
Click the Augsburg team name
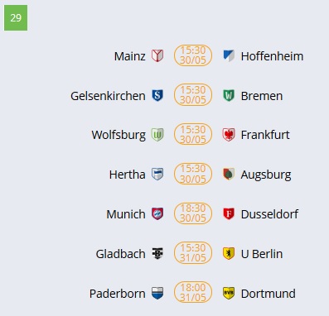(266, 175)
